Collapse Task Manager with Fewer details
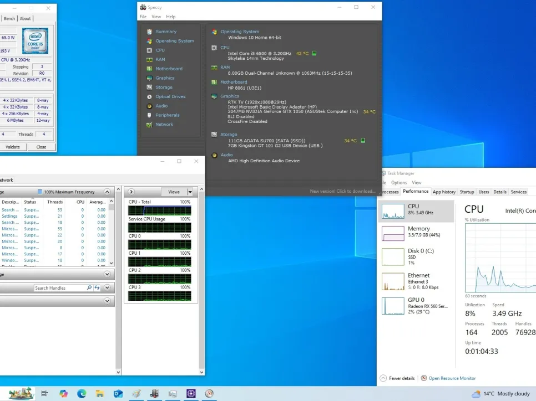The width and height of the screenshot is (536, 401). (x=397, y=378)
